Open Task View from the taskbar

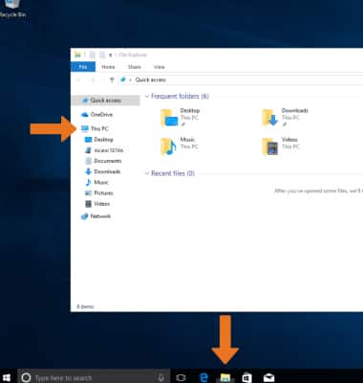click(x=181, y=377)
